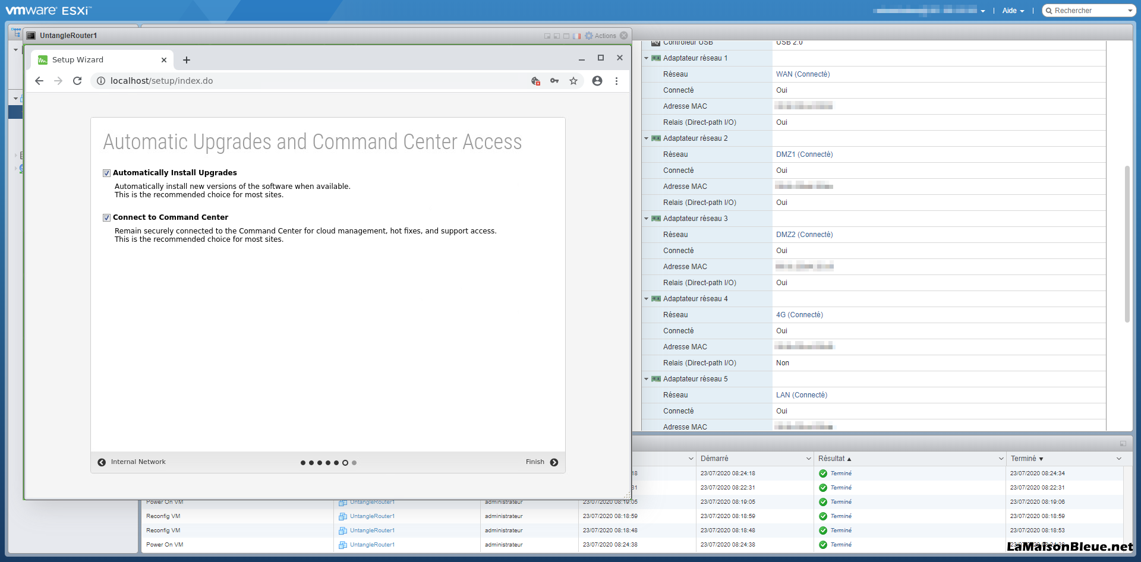Click green check in the 08:24:18 task row
The image size is (1141, 562).
(x=823, y=473)
